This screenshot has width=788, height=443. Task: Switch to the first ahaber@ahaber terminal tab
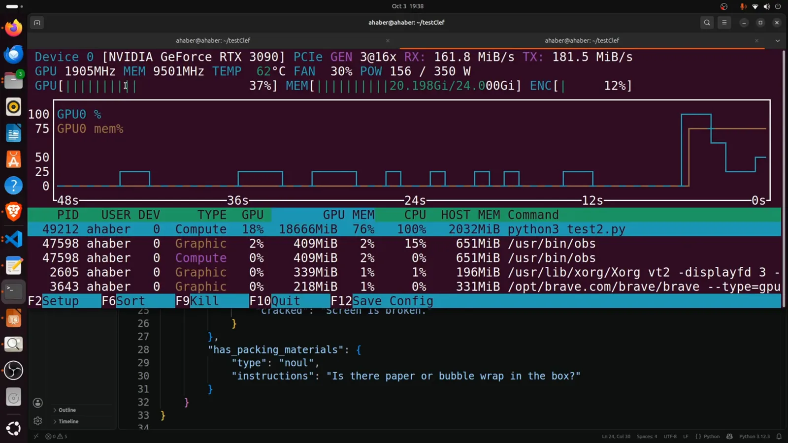tap(213, 41)
